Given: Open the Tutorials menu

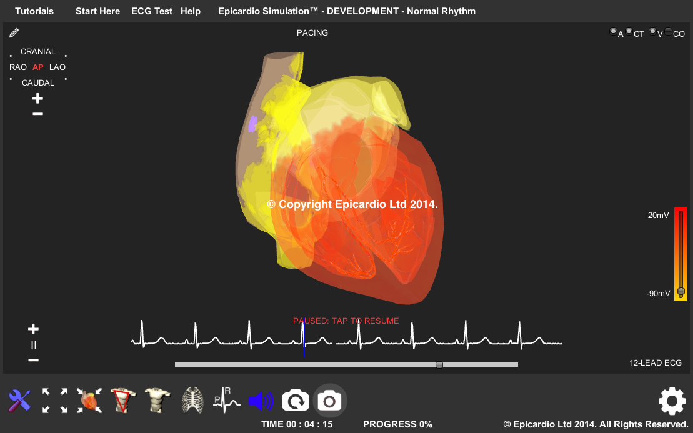Looking at the screenshot, I should (34, 11).
